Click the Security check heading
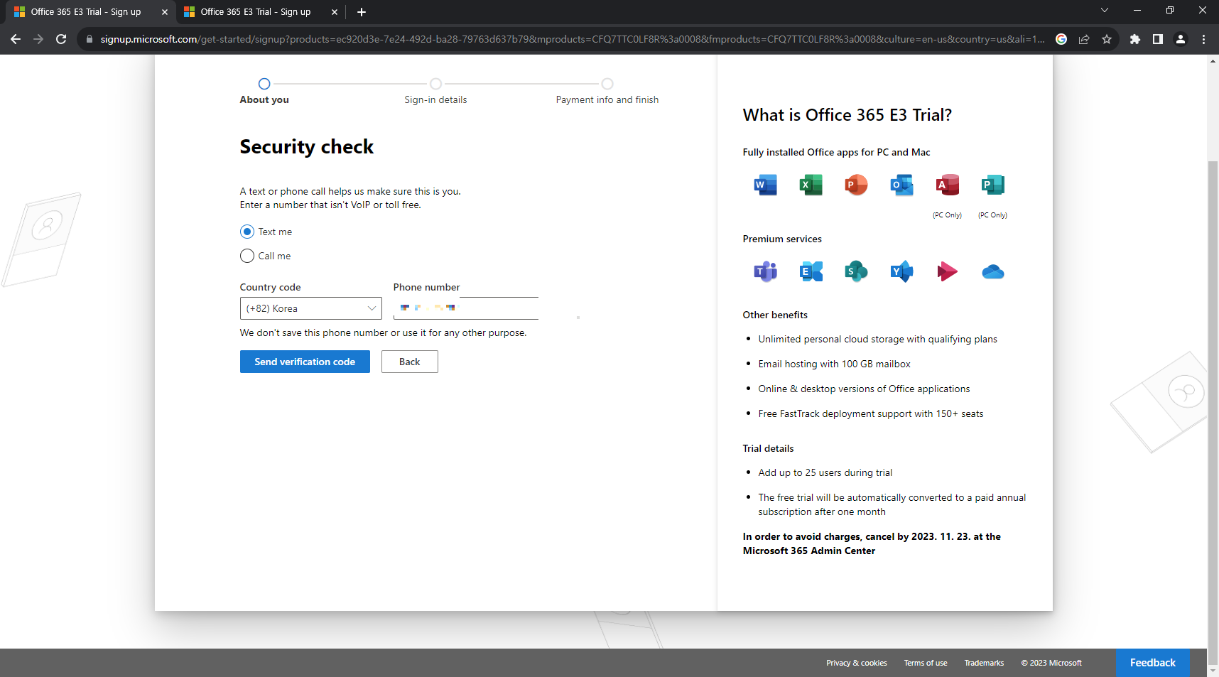The image size is (1219, 677). pyautogui.click(x=306, y=146)
